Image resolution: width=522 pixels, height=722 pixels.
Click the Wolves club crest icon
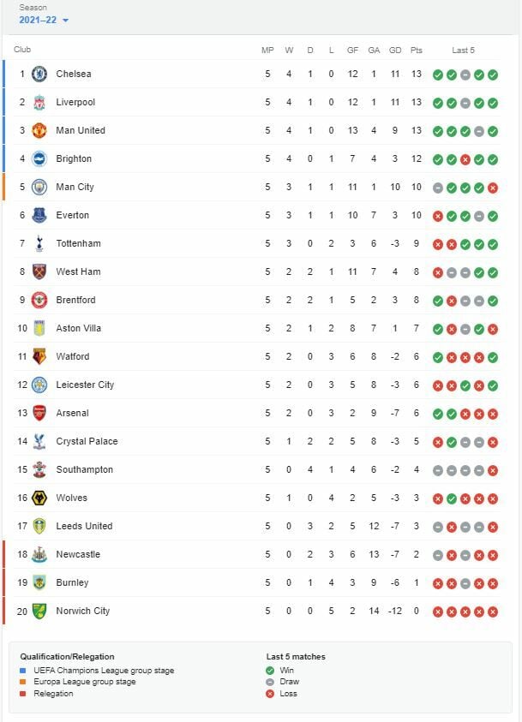click(x=39, y=498)
